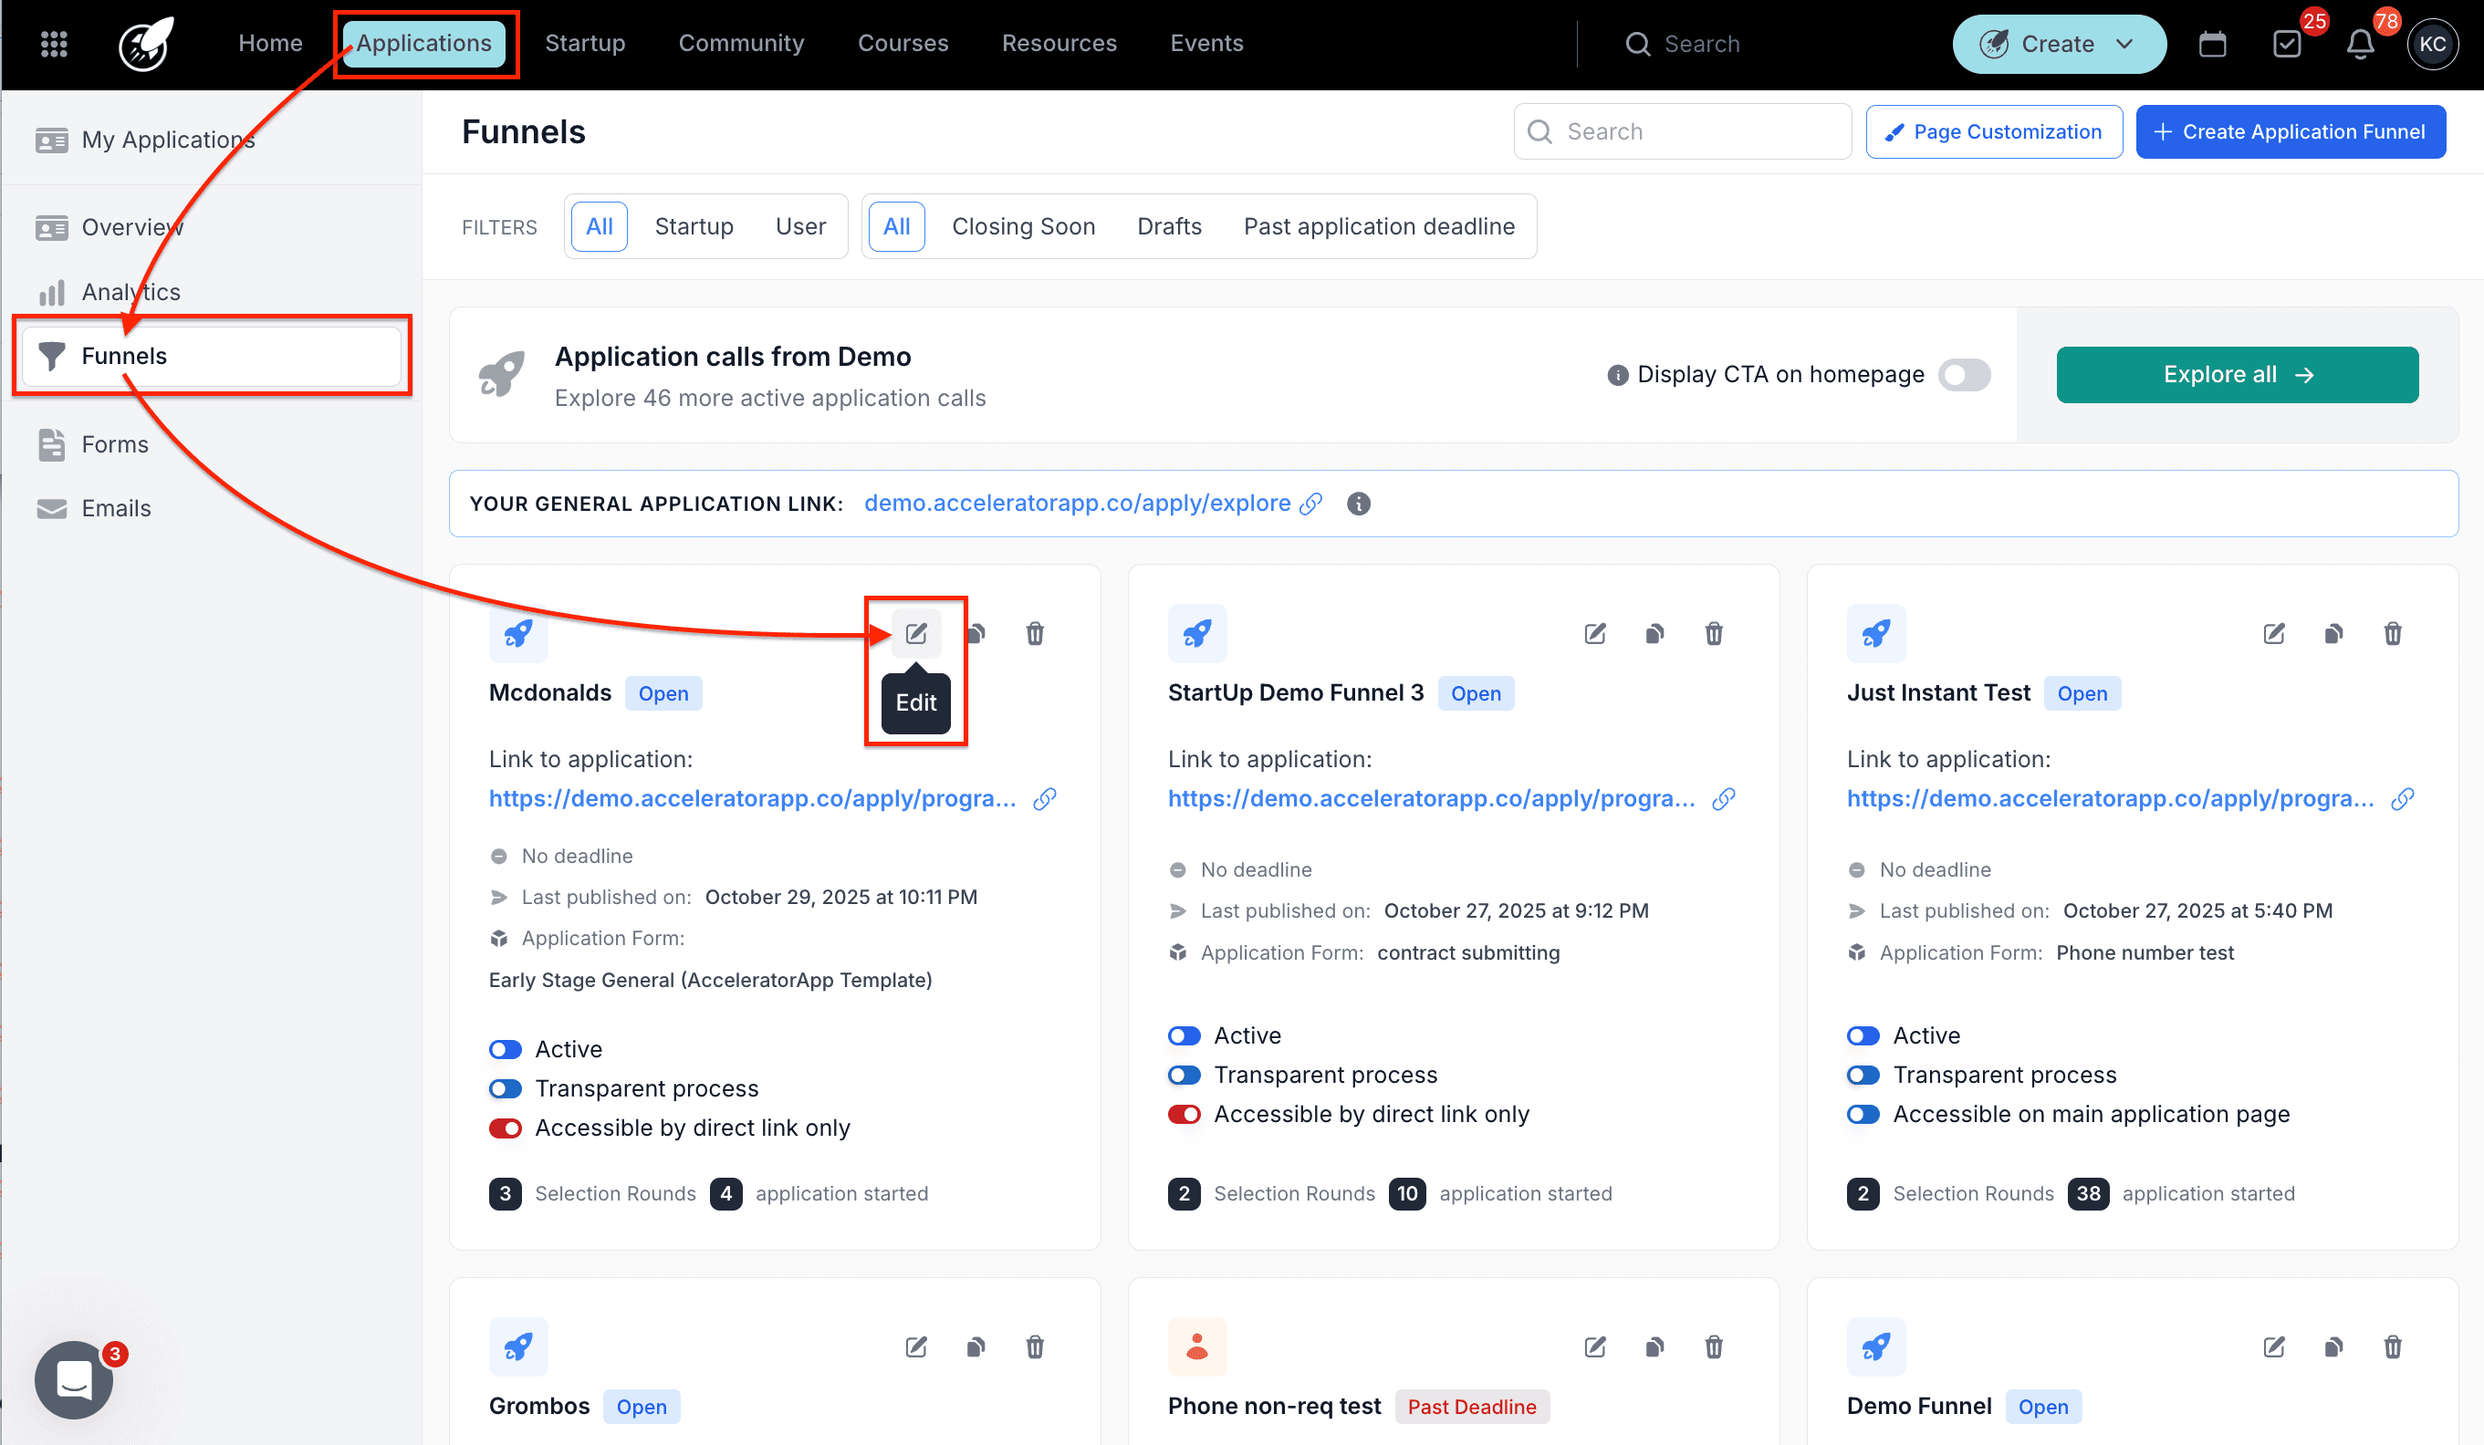Open Forms in the sidebar
This screenshot has width=2484, height=1445.
[114, 444]
